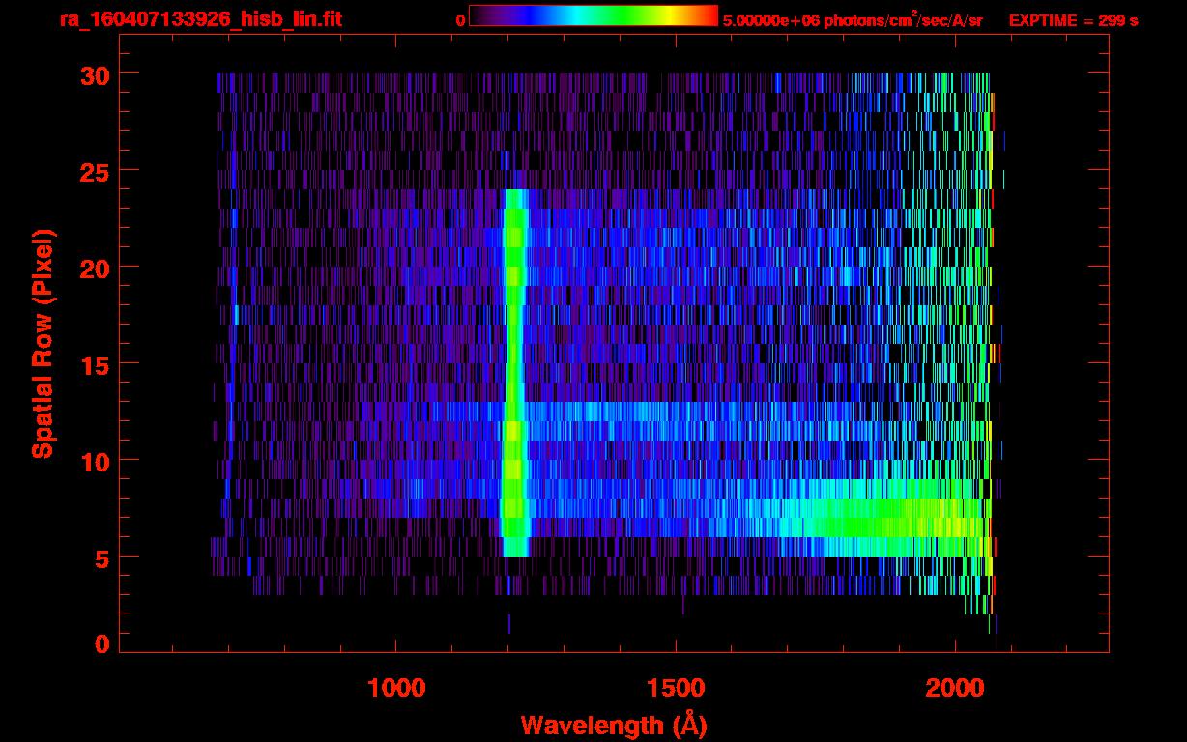Click the bright green vertical emission line at row 20
This screenshot has height=742, width=1187.
pyautogui.click(x=514, y=266)
